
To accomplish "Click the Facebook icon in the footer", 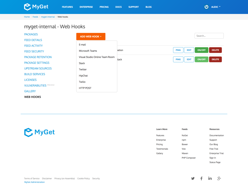I will coord(201,178).
